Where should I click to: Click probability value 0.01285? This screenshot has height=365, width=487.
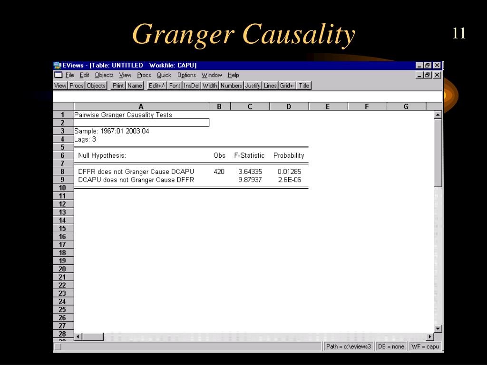289,172
